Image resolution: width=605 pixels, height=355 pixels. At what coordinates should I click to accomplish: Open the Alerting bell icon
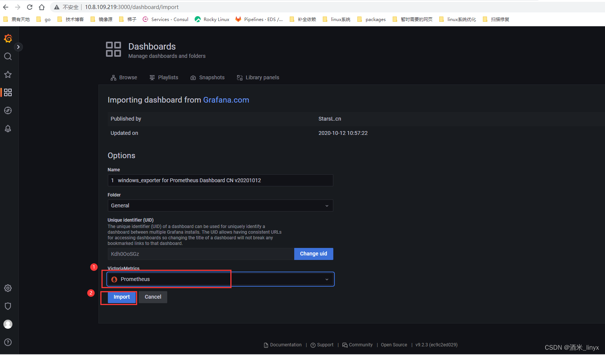tap(8, 128)
